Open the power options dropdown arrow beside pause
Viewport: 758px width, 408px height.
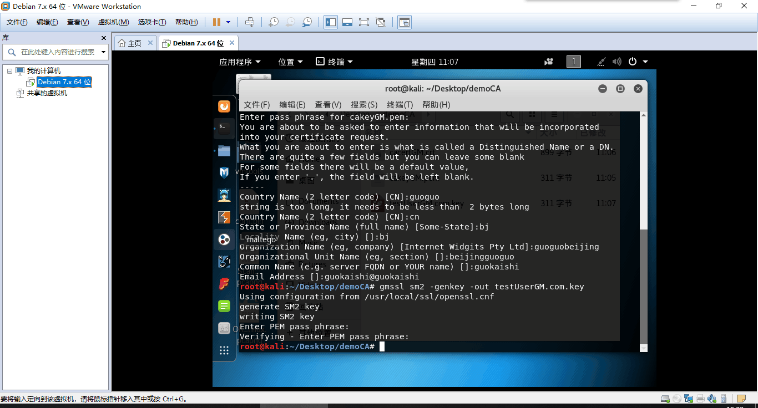[x=228, y=22]
